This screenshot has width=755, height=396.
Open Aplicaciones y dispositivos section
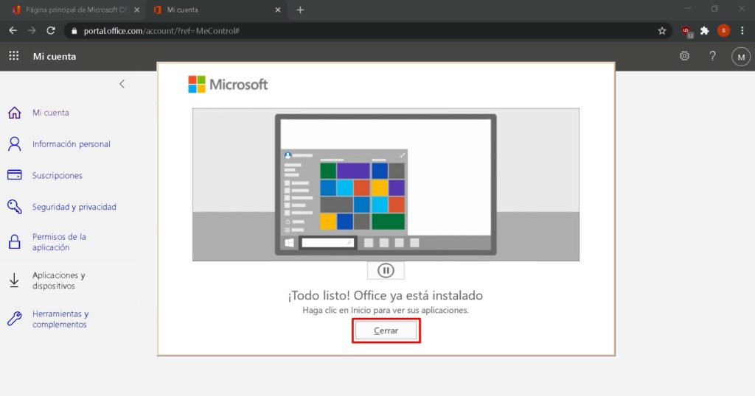tap(59, 280)
